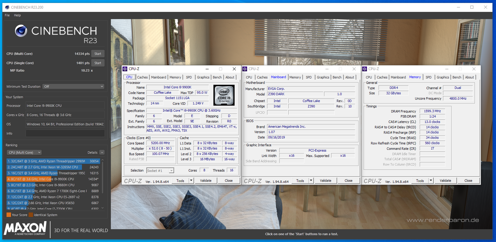Click the Processor field in Your System
496x242 pixels.
click(65, 106)
